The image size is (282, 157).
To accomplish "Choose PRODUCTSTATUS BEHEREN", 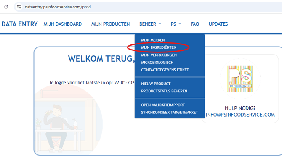I will [164, 91].
